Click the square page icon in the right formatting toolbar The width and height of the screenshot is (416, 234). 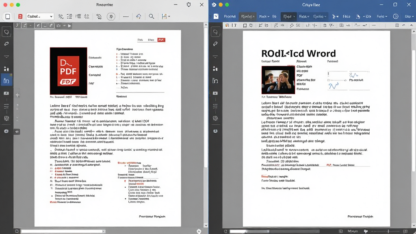coord(245,26)
